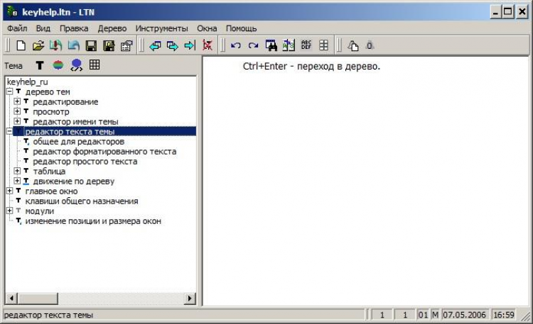This screenshot has width=533, height=324.
Task: Click the binoculars Find icon
Action: 271,45
